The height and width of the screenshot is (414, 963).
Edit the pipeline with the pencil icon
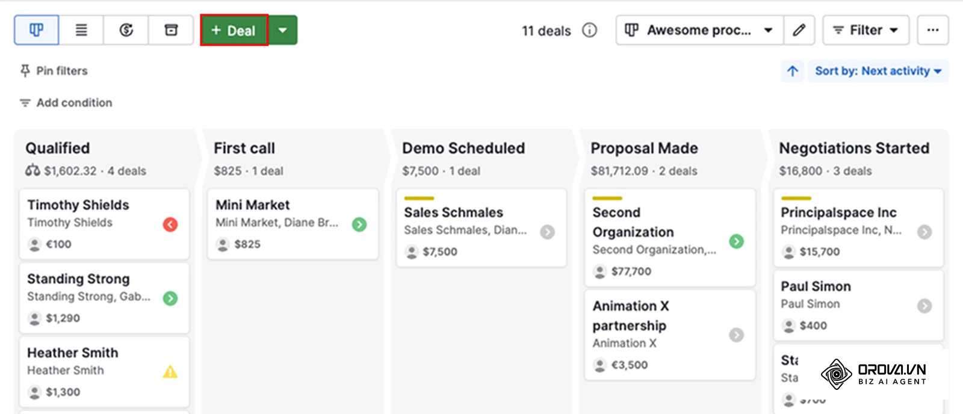(x=799, y=30)
